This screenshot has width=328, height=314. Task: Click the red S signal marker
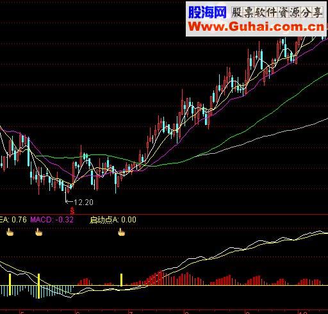coord(72,210)
